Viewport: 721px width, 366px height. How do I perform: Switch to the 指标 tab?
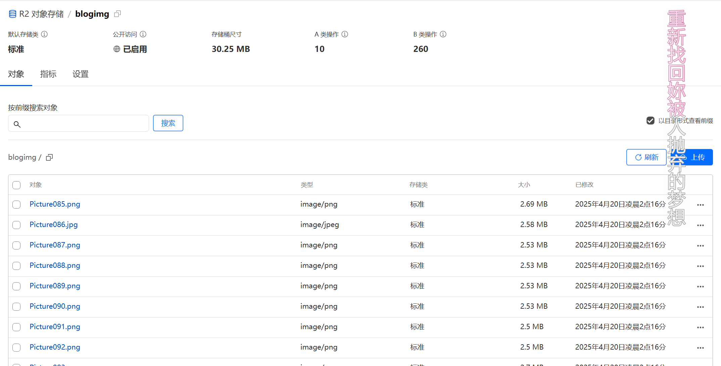pos(48,74)
